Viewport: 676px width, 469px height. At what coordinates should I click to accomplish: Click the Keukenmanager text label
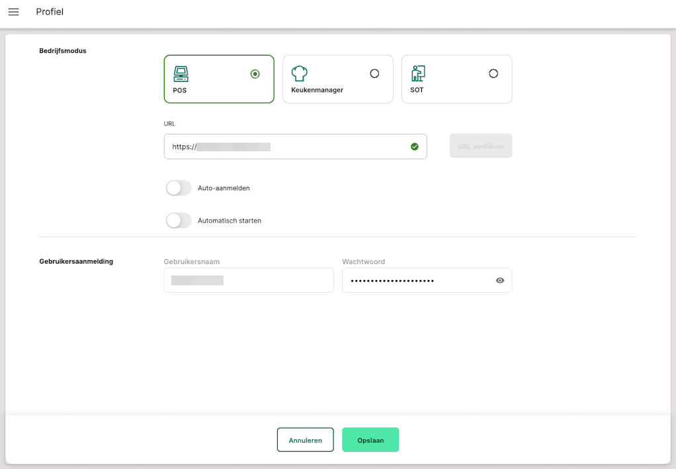[317, 90]
